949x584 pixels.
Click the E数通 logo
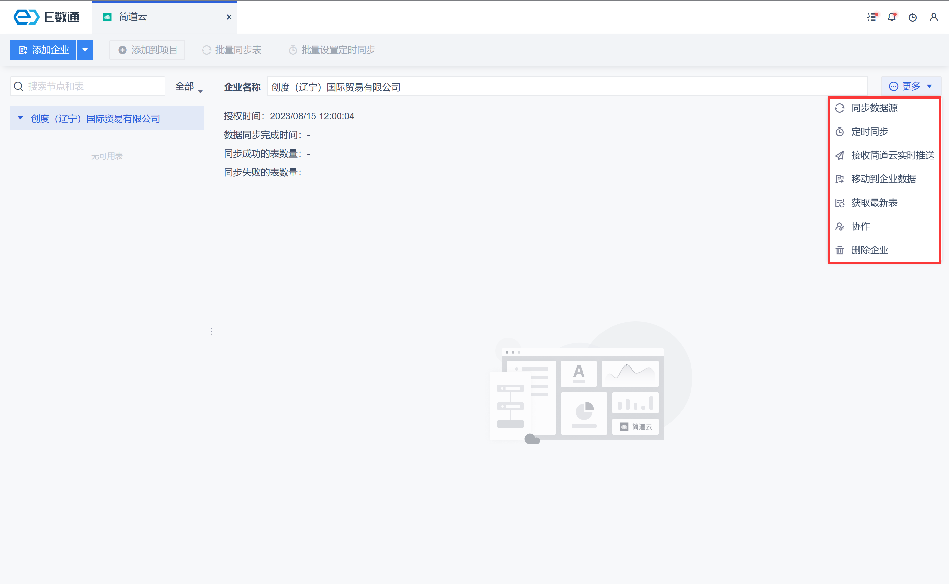pos(46,17)
